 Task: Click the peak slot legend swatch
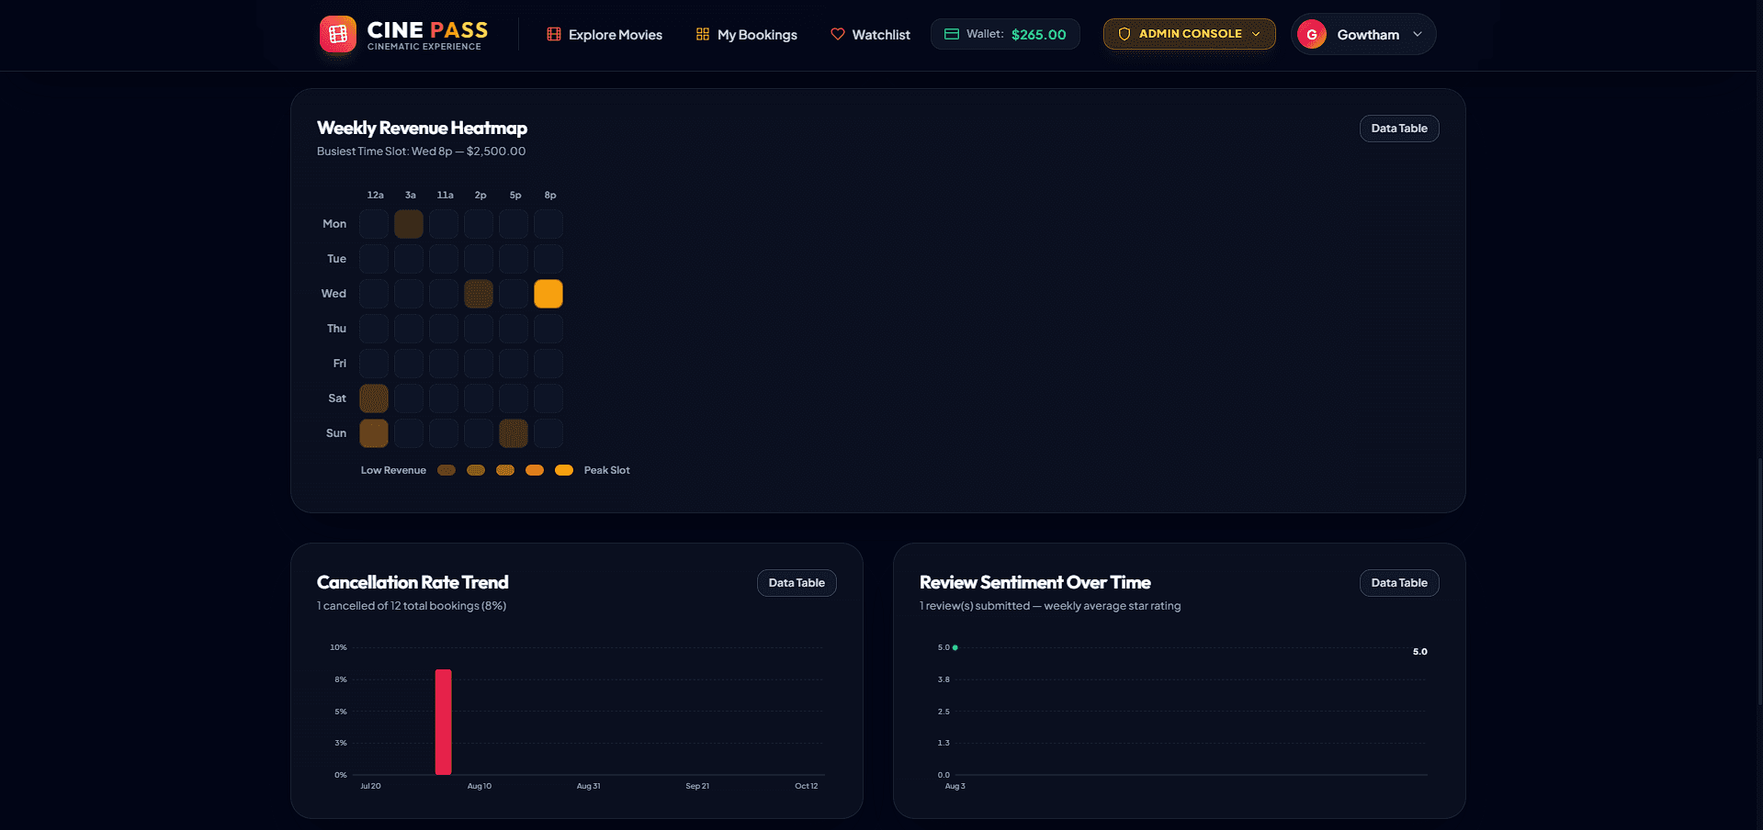point(564,470)
